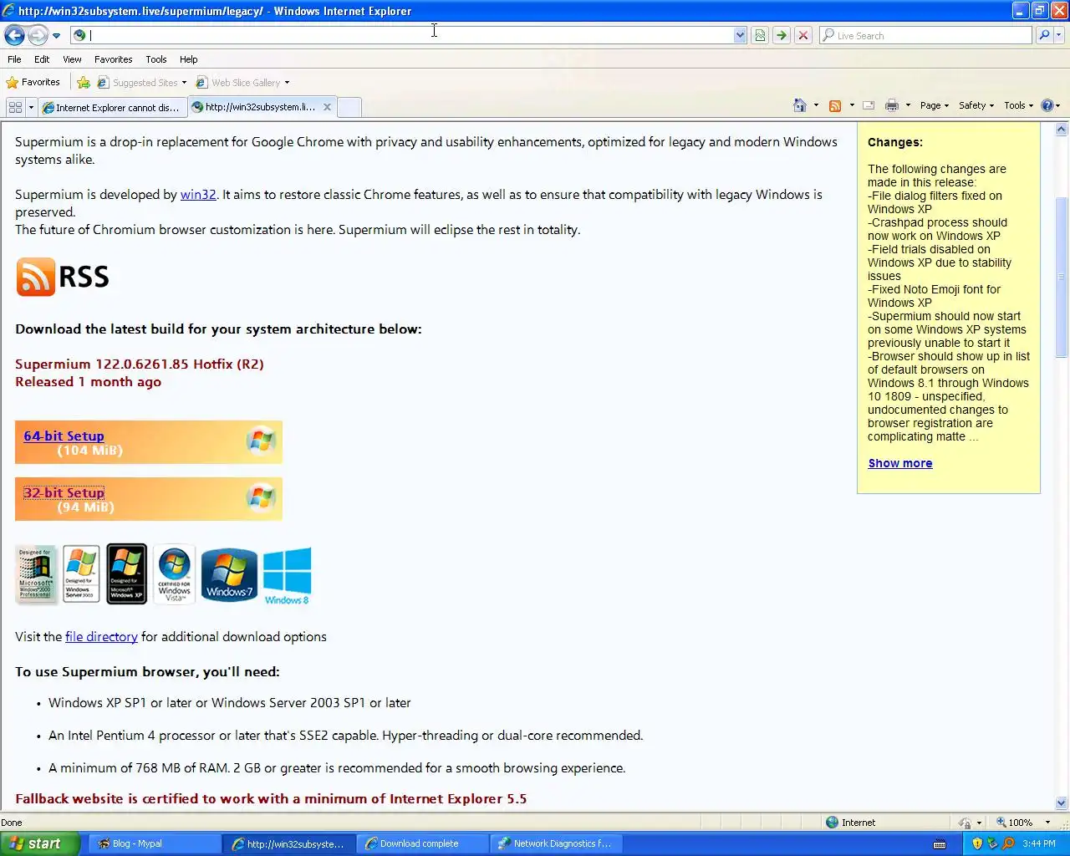The width and height of the screenshot is (1070, 856).
Task: Click the Windows Start button
Action: tap(40, 843)
